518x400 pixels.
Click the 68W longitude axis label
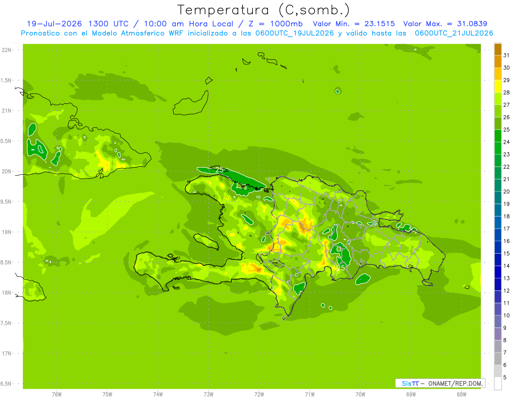pyautogui.click(x=461, y=394)
